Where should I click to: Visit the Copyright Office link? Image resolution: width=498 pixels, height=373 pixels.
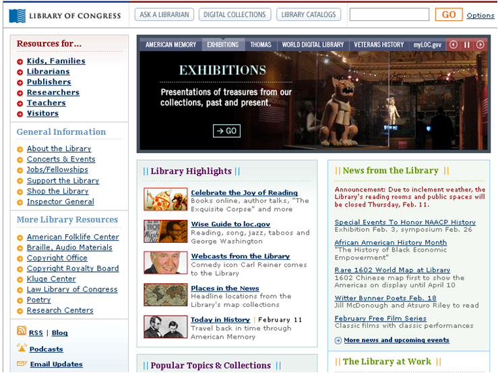pyautogui.click(x=57, y=258)
